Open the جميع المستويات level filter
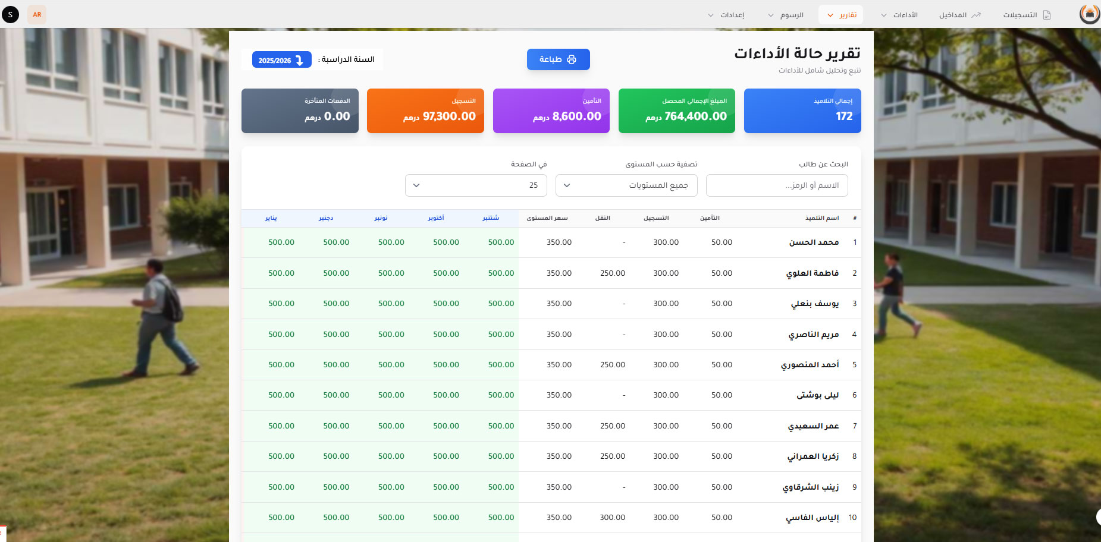The width and height of the screenshot is (1101, 542). (626, 185)
